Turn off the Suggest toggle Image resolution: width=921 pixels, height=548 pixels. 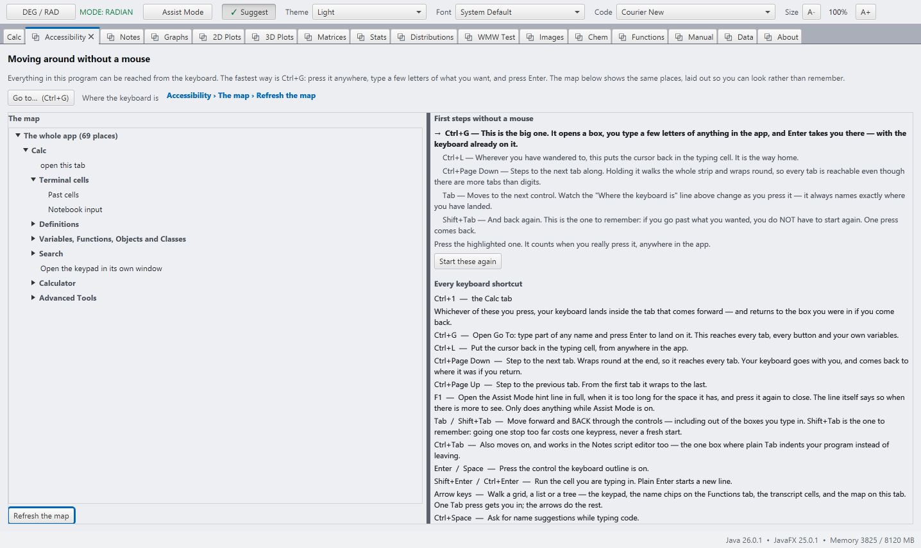(x=249, y=12)
